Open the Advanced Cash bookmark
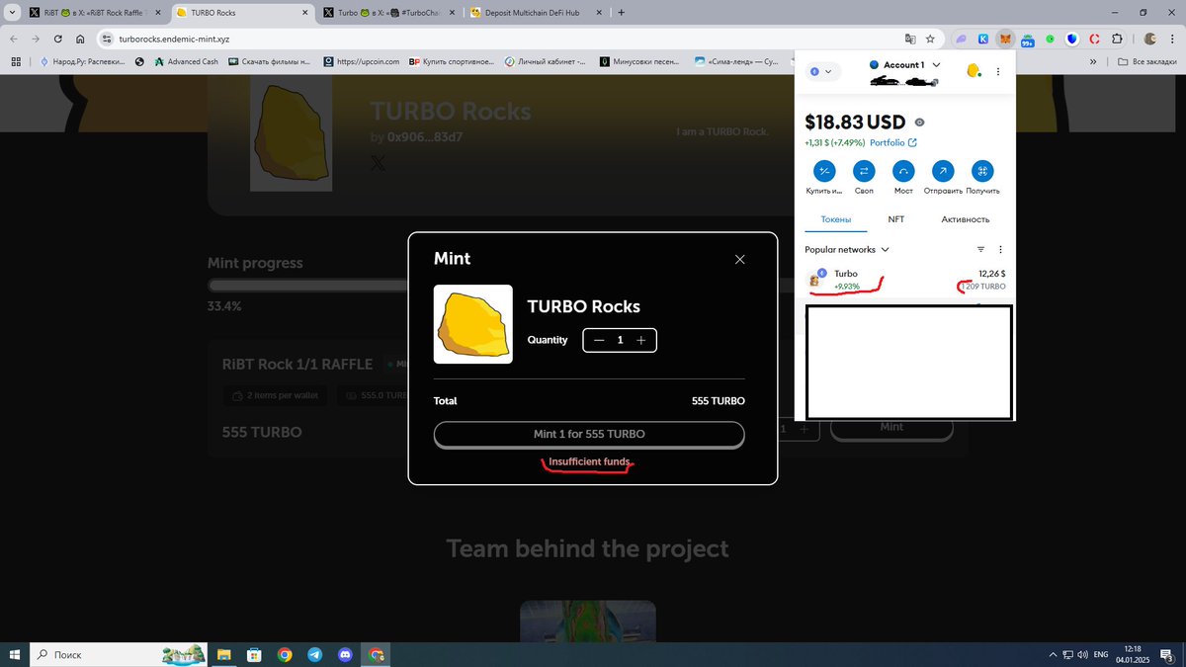The height and width of the screenshot is (667, 1186). (186, 61)
